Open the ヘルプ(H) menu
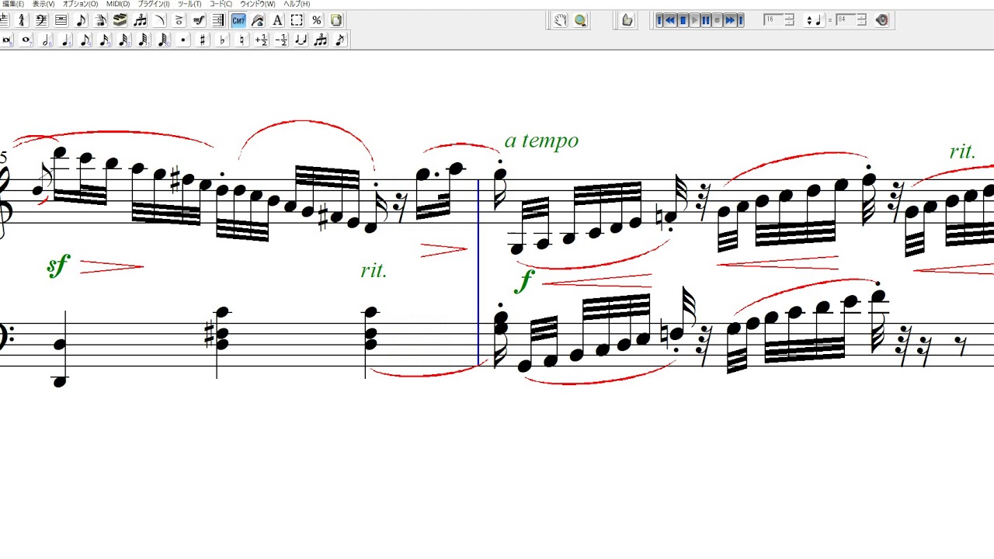 pyautogui.click(x=297, y=4)
